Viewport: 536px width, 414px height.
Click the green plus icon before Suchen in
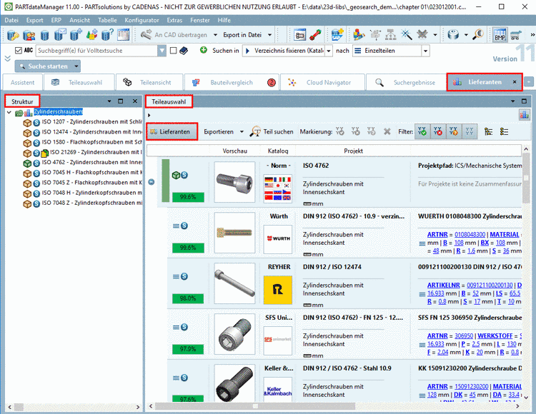tap(204, 51)
